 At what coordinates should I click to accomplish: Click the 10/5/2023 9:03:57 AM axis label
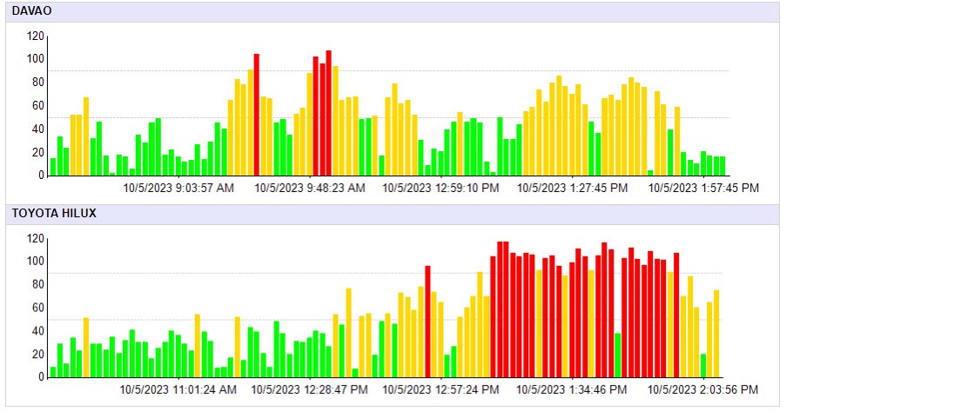point(178,188)
